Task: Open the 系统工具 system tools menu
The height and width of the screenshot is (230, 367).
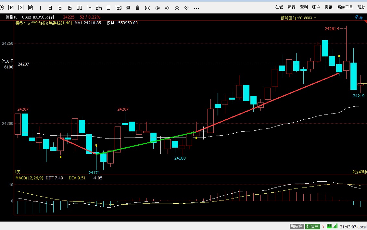Action: point(345,7)
